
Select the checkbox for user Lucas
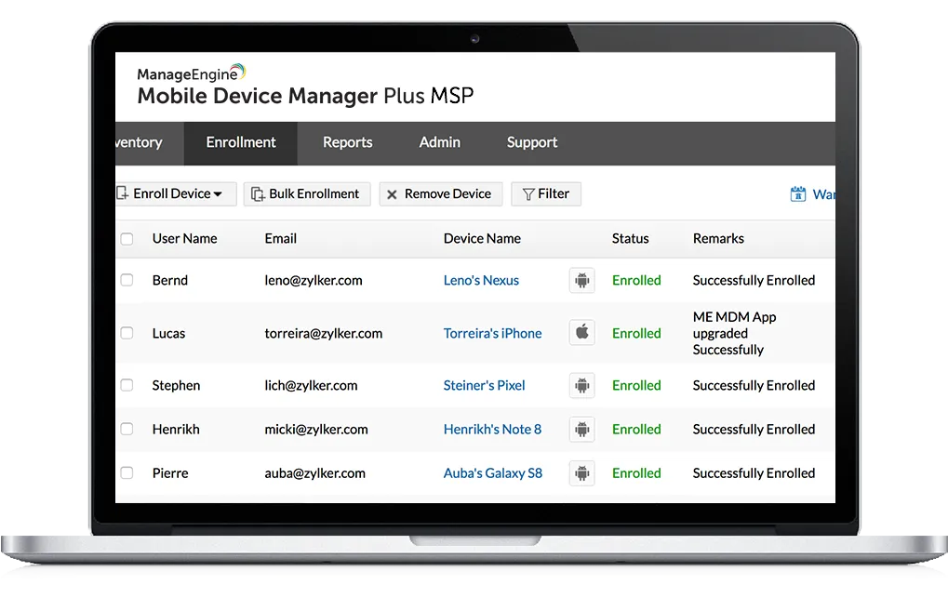[x=127, y=333]
